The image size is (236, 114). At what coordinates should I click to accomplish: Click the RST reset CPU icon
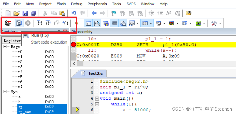point(8,23)
